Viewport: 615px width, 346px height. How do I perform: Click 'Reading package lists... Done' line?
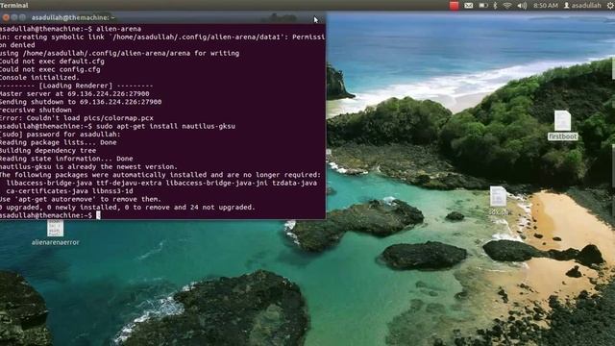point(59,142)
